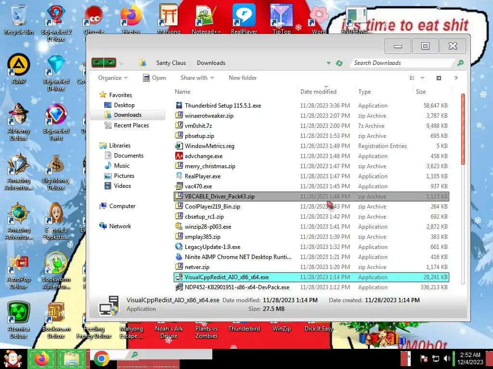Open Alchemy Deluxe desktop shortcut
Image resolution: width=493 pixels, height=369 pixels.
click(x=19, y=122)
